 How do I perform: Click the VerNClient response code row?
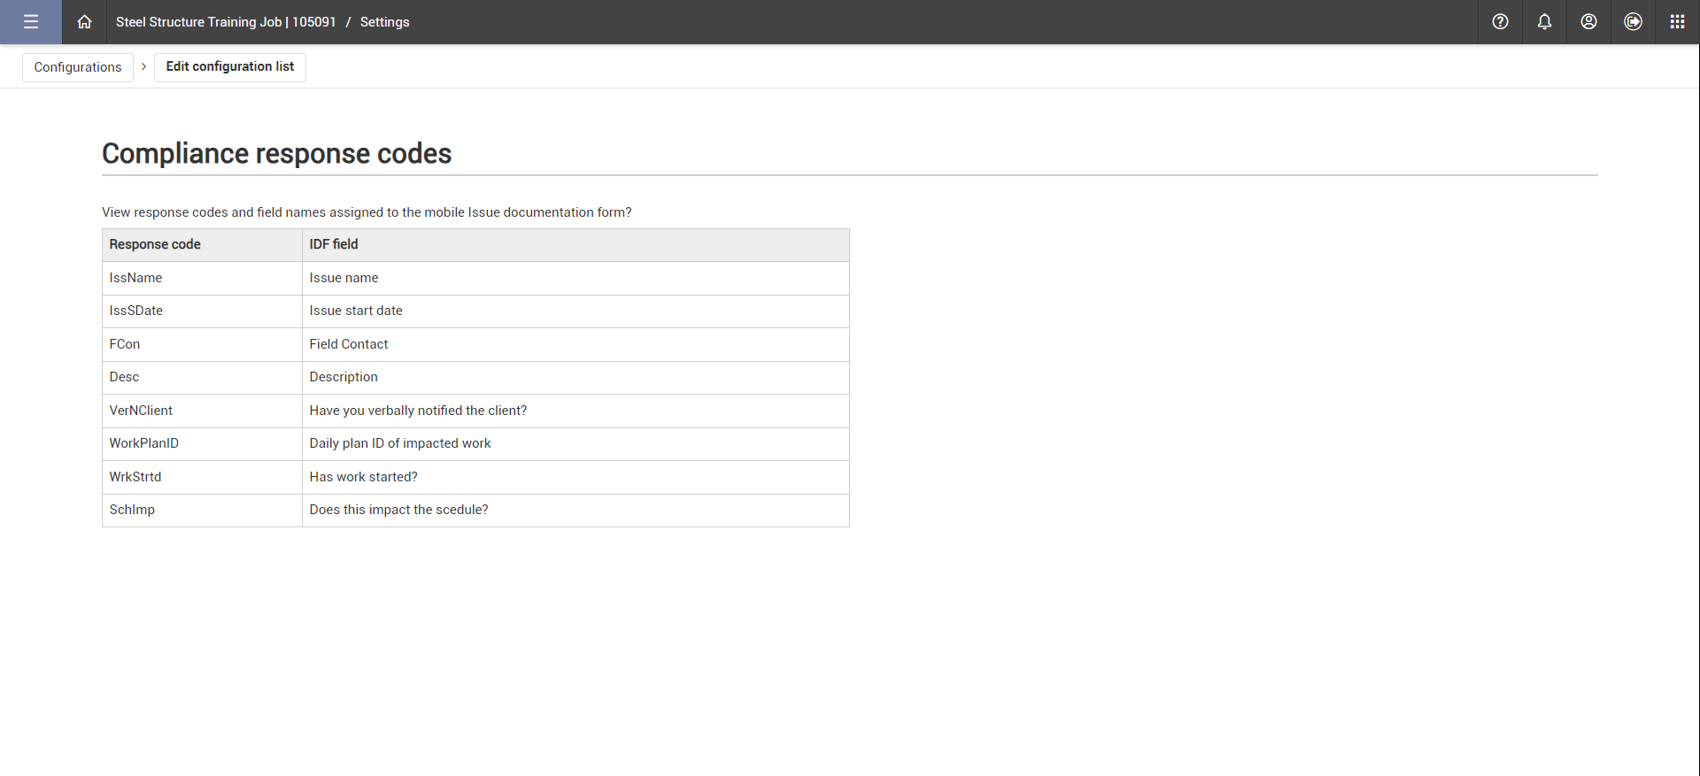[x=141, y=411]
